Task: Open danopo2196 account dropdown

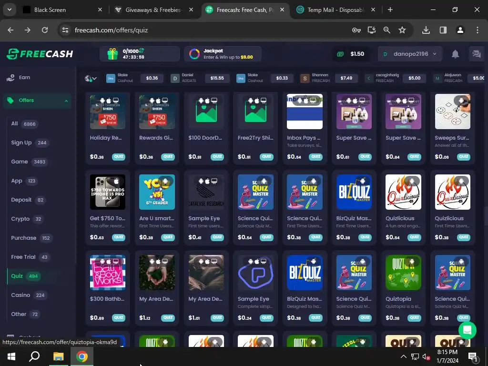Action: pos(409,54)
